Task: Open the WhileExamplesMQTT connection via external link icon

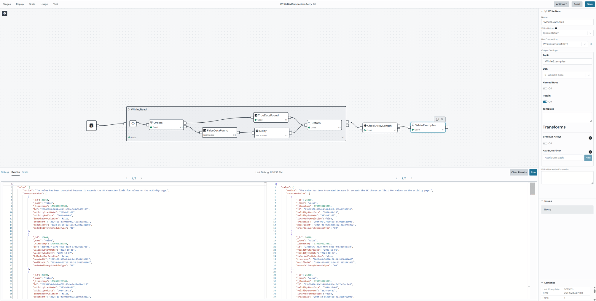Action: [x=591, y=44]
